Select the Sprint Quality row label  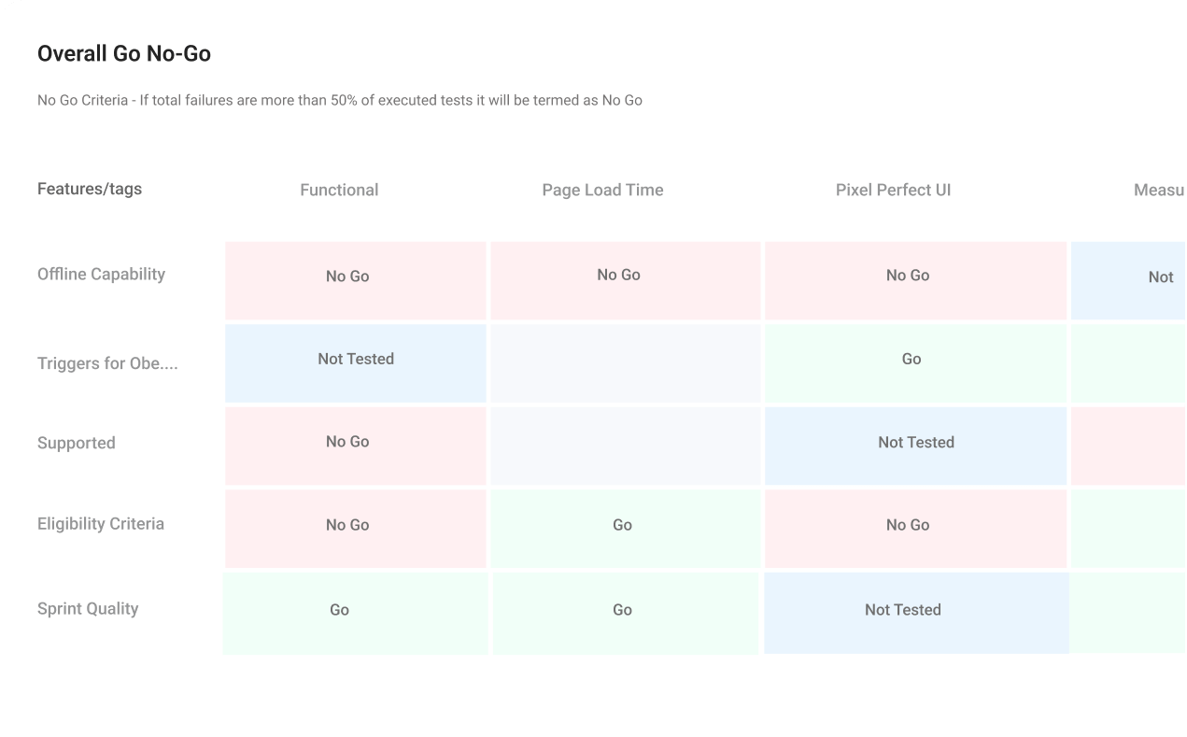point(88,609)
